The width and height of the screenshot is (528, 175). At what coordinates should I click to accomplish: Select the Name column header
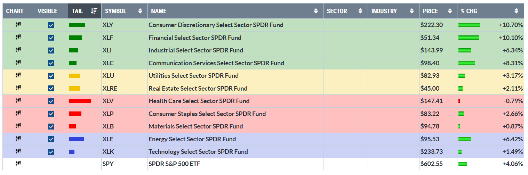pos(159,11)
